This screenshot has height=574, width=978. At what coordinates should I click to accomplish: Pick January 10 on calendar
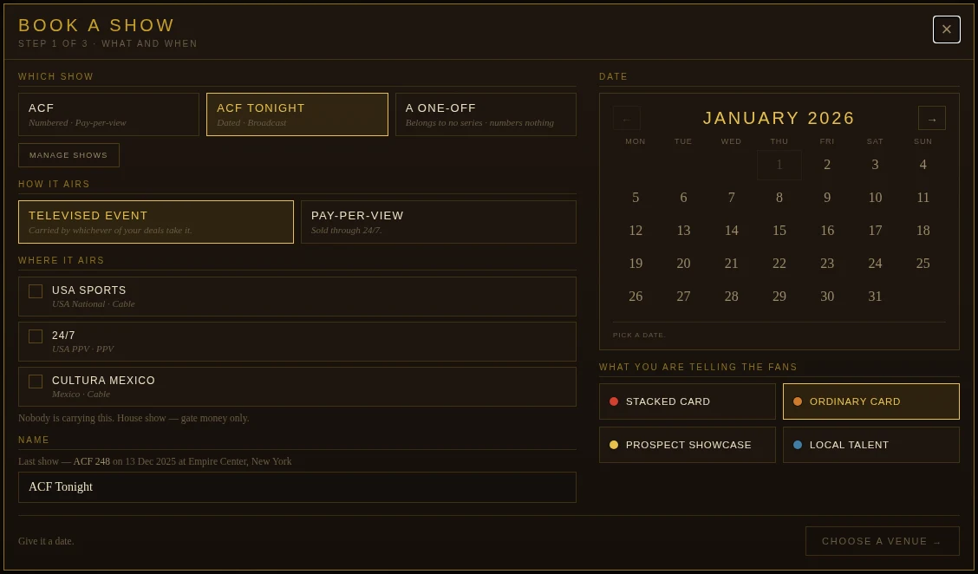click(875, 198)
